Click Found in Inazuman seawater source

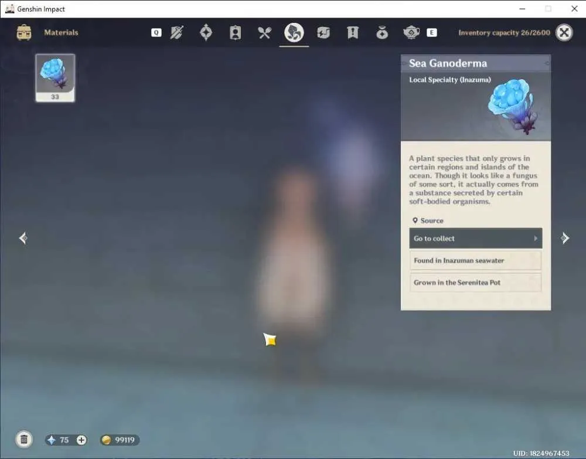tap(476, 260)
